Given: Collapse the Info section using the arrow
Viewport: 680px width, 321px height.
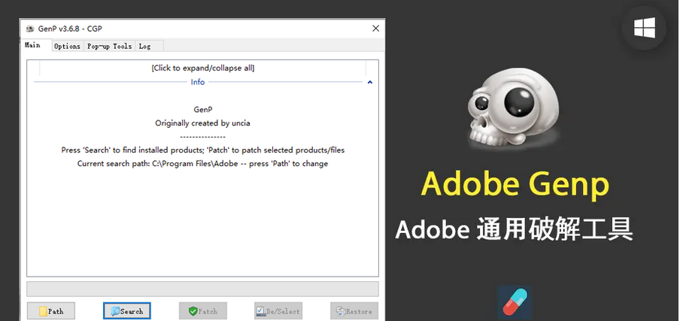Looking at the screenshot, I should [x=369, y=83].
